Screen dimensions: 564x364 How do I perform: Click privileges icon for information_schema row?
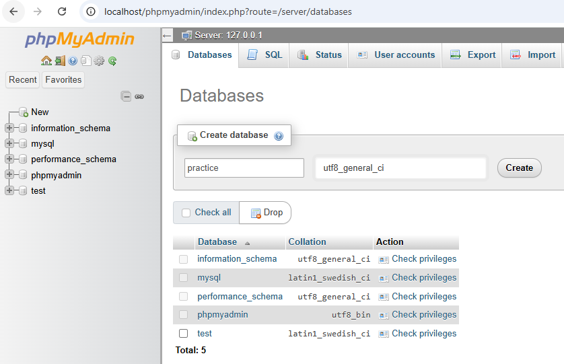click(x=384, y=259)
